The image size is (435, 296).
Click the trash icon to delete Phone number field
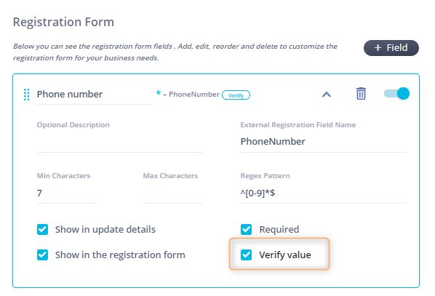tap(361, 94)
